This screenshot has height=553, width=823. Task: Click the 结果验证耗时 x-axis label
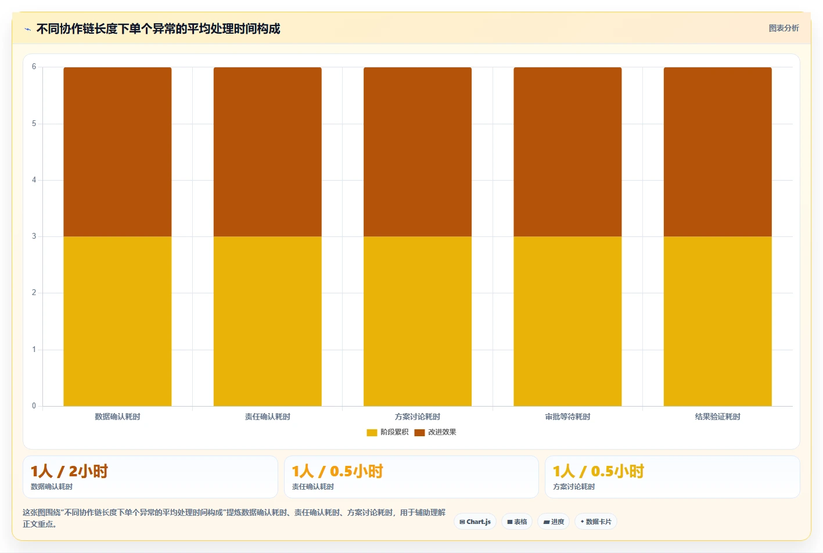[x=718, y=416]
